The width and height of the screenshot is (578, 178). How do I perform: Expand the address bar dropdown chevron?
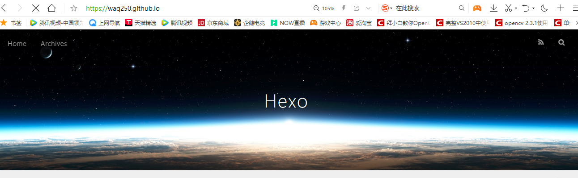coord(368,8)
